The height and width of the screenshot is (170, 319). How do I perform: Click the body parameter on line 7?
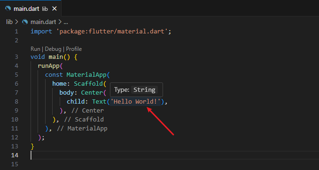(67, 93)
